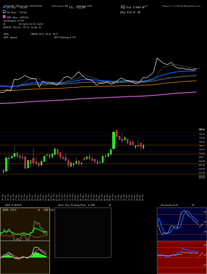Screen dimensions: 207x274
Task: Open the MACD histogram mini chart
Action: [x=25, y=257]
